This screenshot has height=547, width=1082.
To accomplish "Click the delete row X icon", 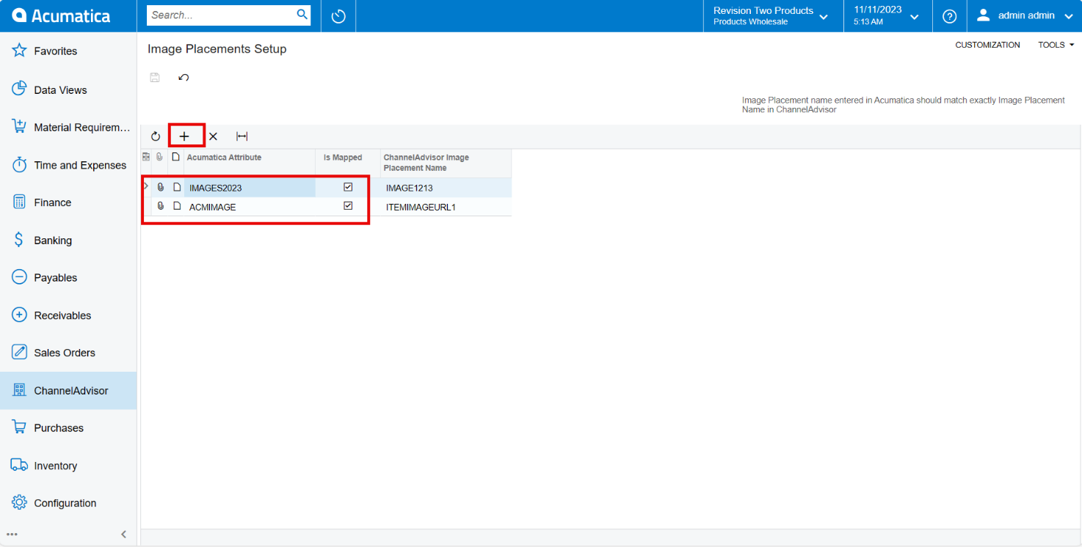I will coord(213,136).
